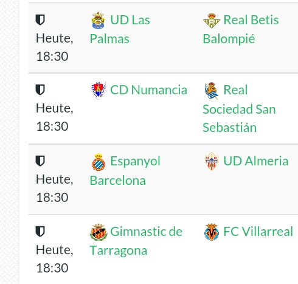
Task: Open the UD Las Palmas team link
Action: tap(120, 29)
